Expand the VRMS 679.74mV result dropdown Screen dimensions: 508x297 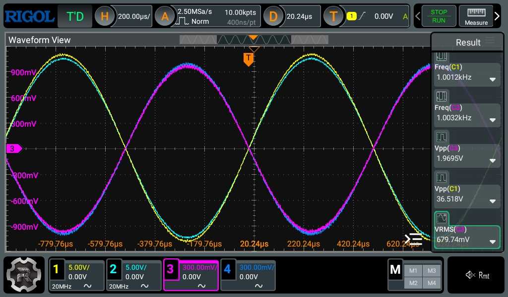pos(493,242)
